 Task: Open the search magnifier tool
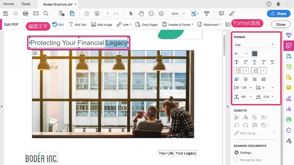[x=46, y=13]
